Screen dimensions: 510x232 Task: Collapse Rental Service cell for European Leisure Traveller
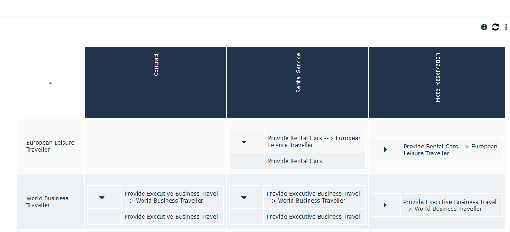point(244,142)
